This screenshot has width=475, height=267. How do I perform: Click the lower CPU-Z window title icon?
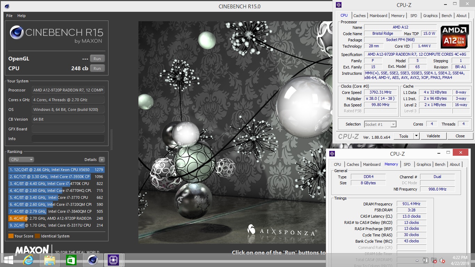click(332, 154)
